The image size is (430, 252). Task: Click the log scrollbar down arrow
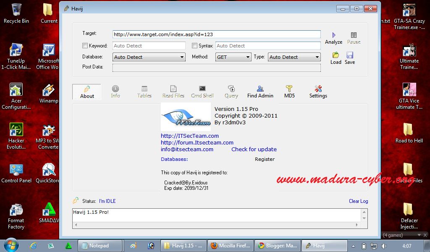click(364, 218)
